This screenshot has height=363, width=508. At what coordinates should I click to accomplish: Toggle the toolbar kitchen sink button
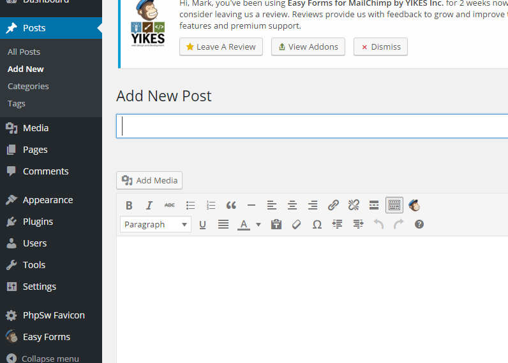[394, 205]
